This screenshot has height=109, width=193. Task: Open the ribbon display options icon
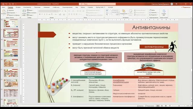click(x=176, y=4)
